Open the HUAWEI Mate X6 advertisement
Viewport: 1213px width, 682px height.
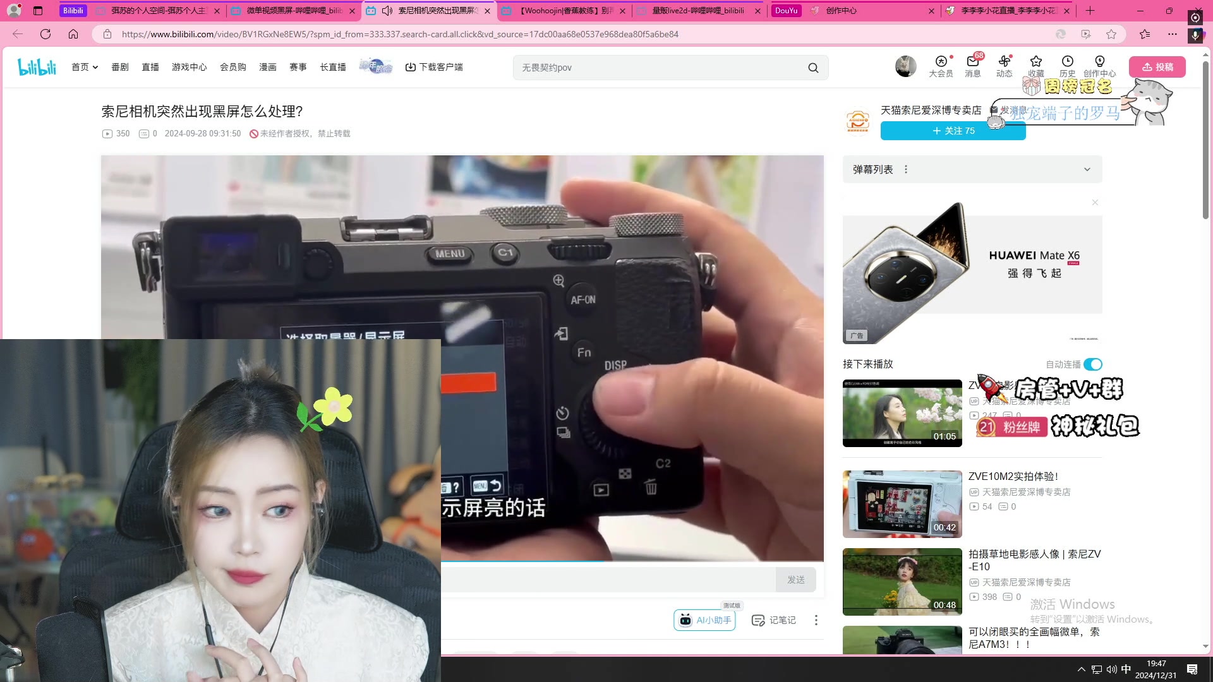pyautogui.click(x=972, y=273)
